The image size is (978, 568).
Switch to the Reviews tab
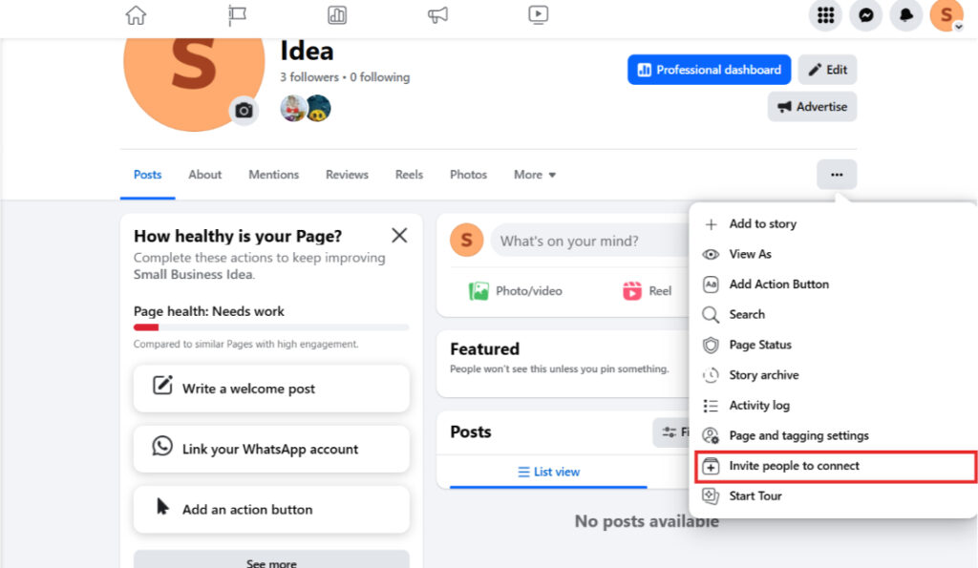[x=347, y=175]
